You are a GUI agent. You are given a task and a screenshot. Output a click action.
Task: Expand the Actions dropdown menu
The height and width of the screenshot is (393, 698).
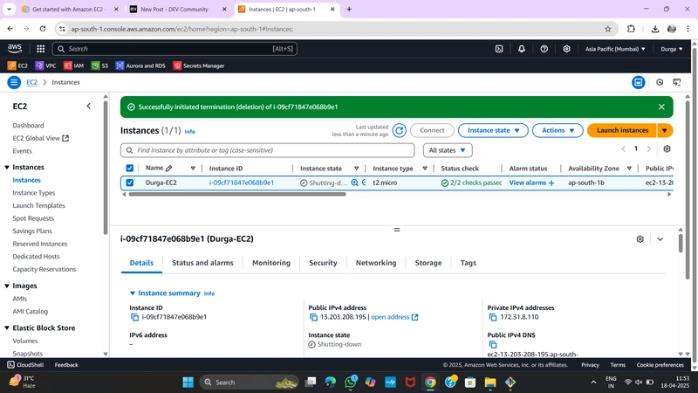(x=558, y=130)
